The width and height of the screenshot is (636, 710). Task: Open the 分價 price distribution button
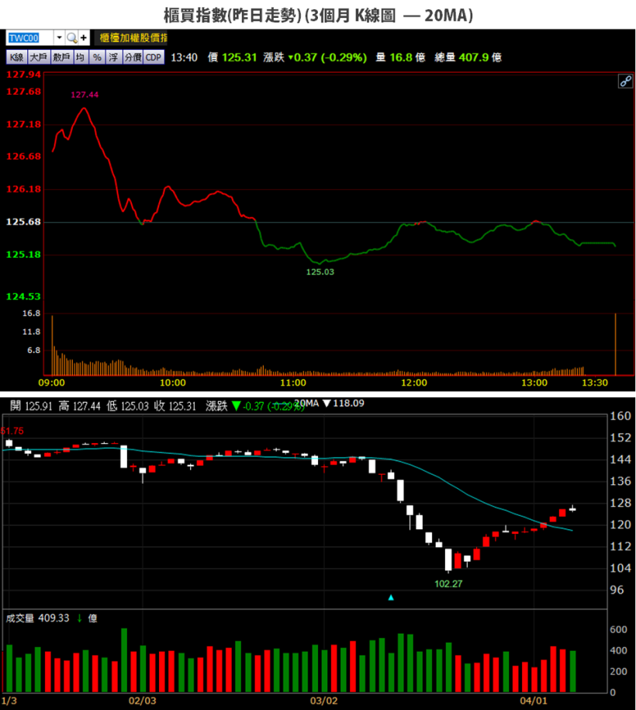click(x=133, y=57)
